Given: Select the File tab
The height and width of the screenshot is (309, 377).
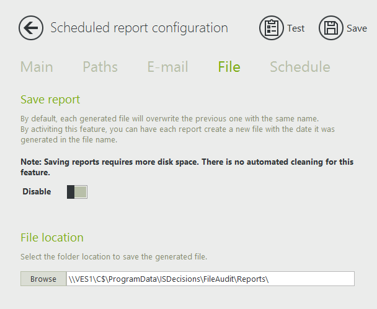Looking at the screenshot, I should (x=229, y=67).
